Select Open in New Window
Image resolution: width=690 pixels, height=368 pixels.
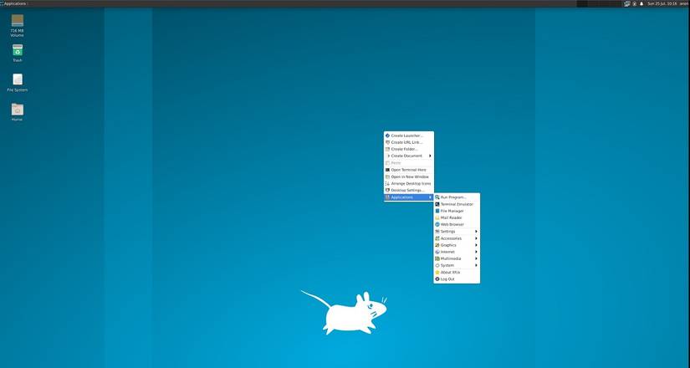point(409,176)
